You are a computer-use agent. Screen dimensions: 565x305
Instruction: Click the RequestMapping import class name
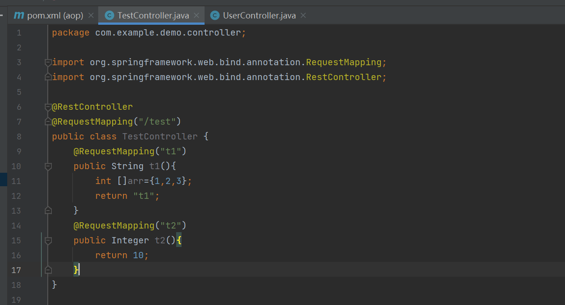[344, 62]
